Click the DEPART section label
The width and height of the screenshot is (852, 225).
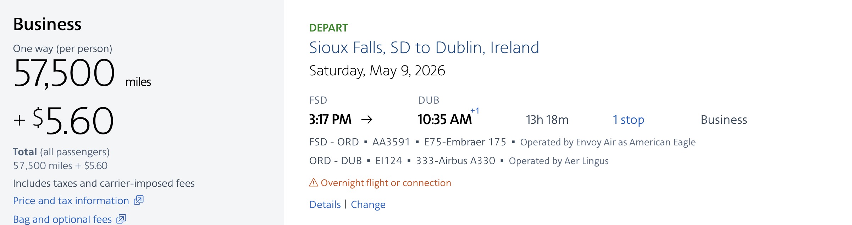coord(328,27)
